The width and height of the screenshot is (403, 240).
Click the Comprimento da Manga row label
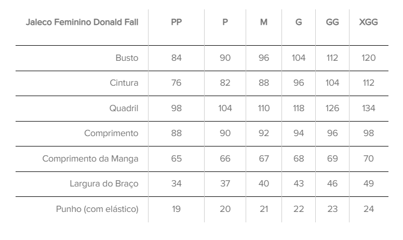coord(90,158)
